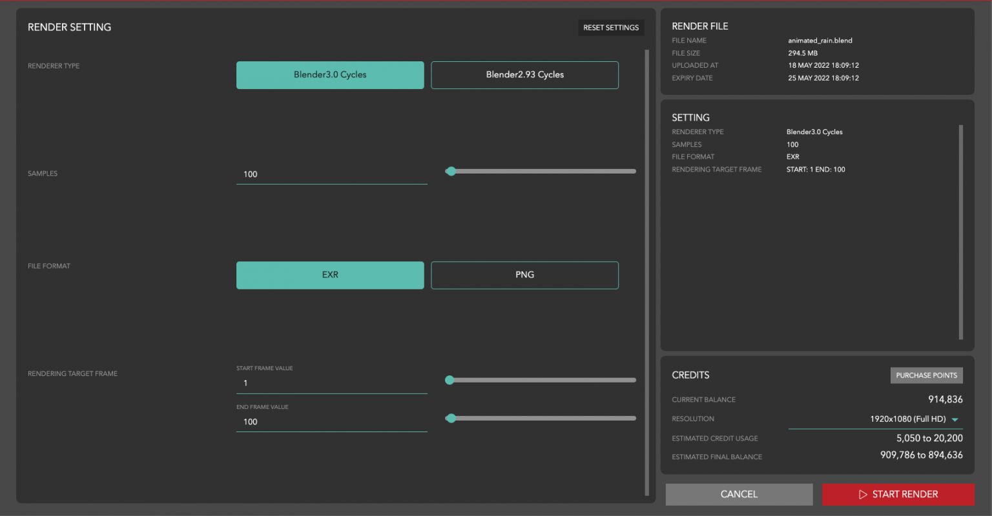
Task: Click the play icon on Start Render
Action: point(862,494)
